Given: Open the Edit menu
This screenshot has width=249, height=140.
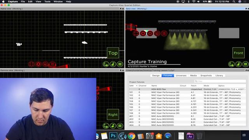Looking at the screenshot, I should coord(30,2).
